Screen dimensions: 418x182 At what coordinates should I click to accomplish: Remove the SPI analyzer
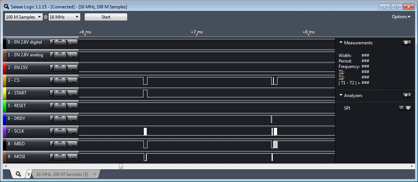coord(401,108)
